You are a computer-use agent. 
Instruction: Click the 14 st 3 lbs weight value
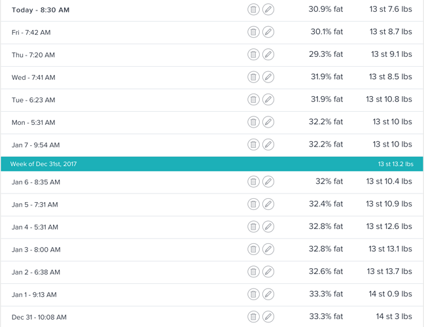tap(393, 317)
